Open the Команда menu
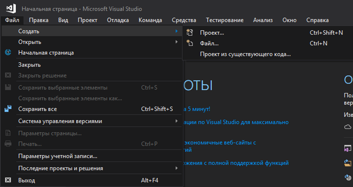353x187 pixels. [x=150, y=20]
